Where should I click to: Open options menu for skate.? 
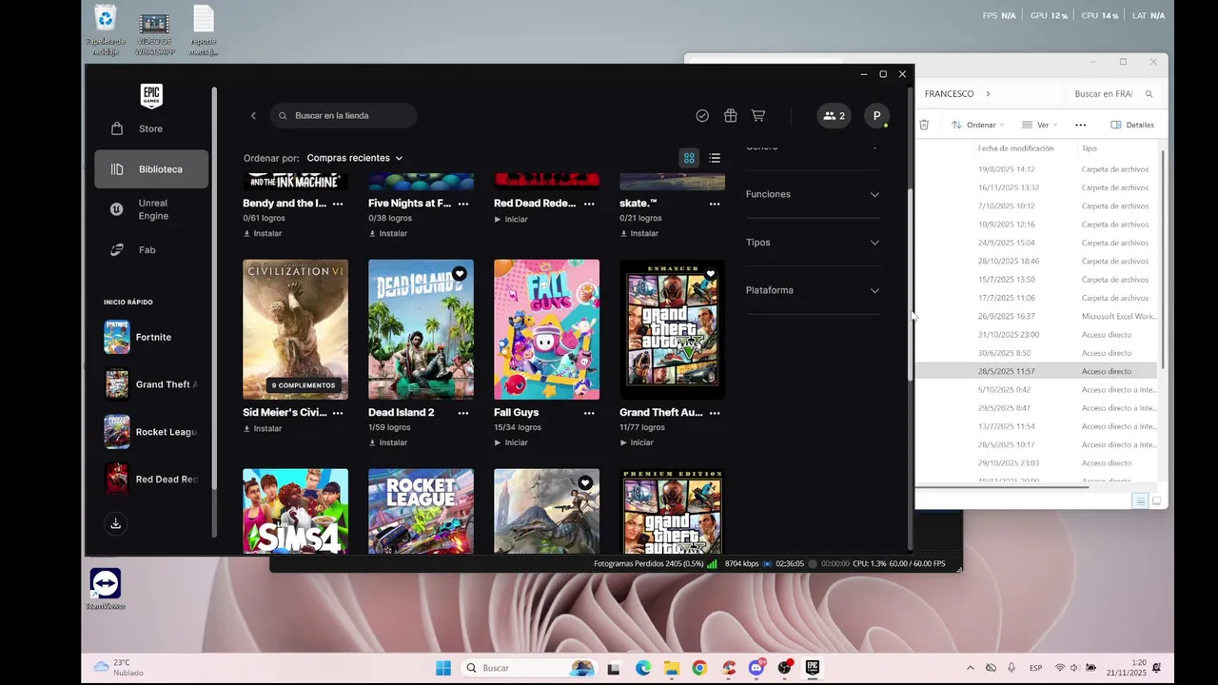click(x=715, y=204)
